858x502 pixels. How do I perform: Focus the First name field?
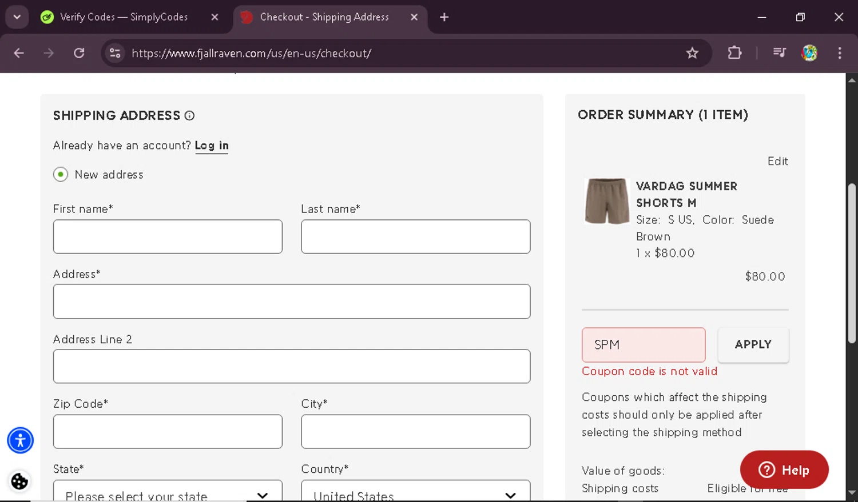168,236
